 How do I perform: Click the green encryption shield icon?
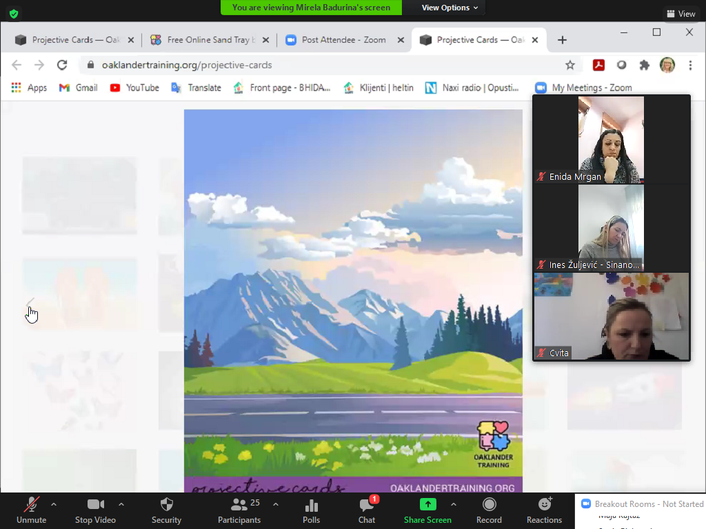(x=14, y=13)
